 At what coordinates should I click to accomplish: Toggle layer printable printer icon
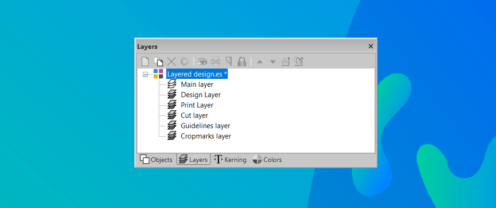click(216, 62)
